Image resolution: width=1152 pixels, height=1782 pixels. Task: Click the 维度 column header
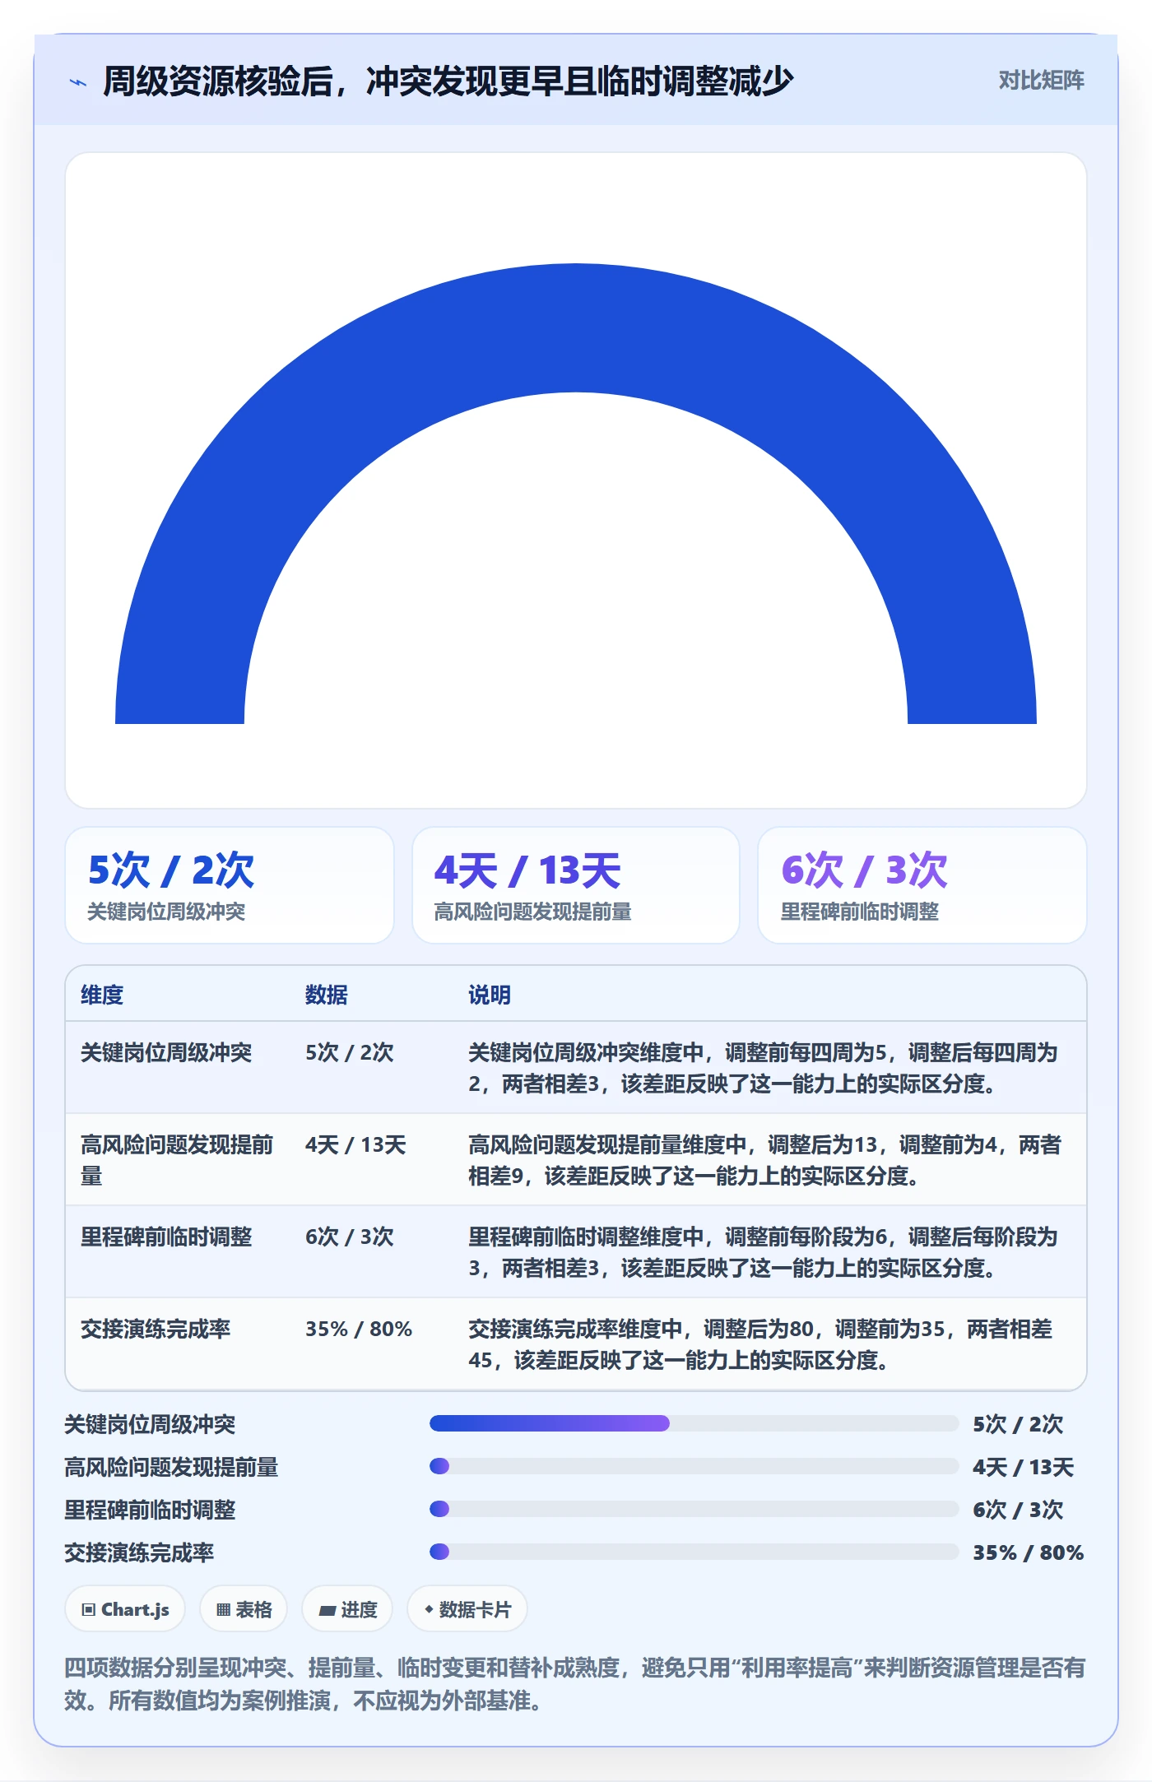(102, 995)
